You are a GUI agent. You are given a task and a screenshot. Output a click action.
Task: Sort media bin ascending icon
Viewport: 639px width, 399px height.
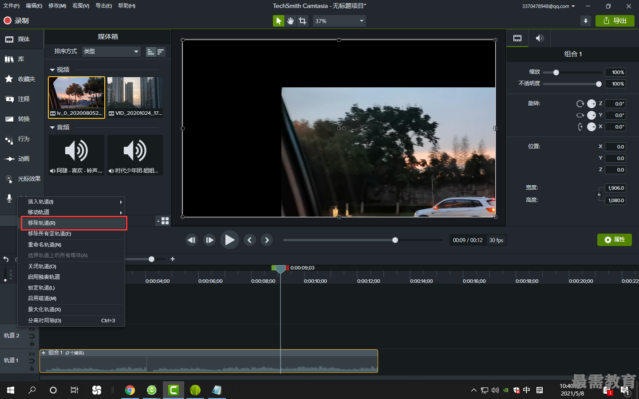(150, 52)
